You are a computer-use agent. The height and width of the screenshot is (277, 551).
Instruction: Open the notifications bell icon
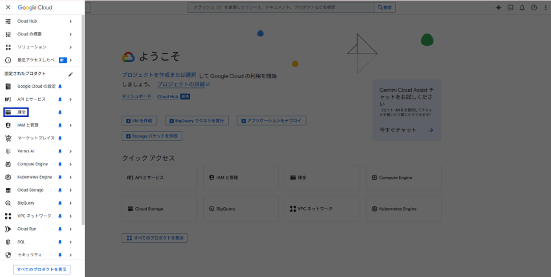522,7
